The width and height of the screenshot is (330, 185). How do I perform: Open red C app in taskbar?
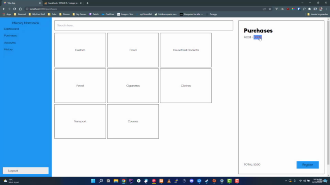(237, 181)
